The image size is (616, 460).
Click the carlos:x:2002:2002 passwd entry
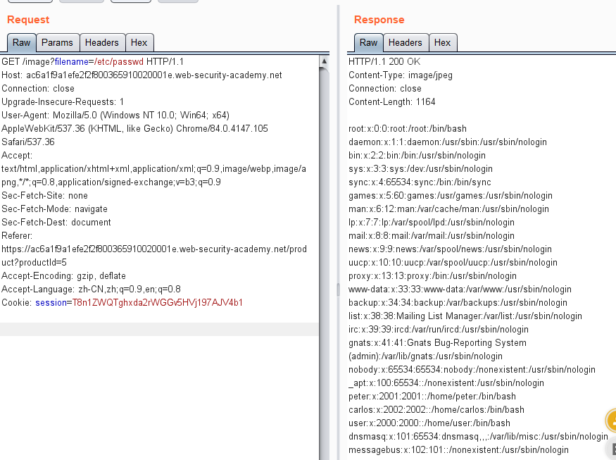pyautogui.click(x=436, y=409)
